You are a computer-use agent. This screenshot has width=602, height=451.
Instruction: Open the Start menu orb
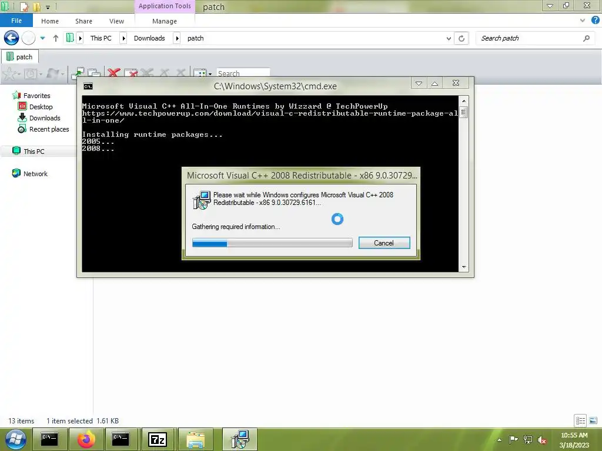[x=16, y=439]
